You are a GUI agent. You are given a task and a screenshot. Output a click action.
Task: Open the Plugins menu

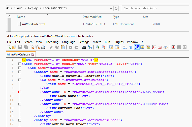tap(118, 42)
